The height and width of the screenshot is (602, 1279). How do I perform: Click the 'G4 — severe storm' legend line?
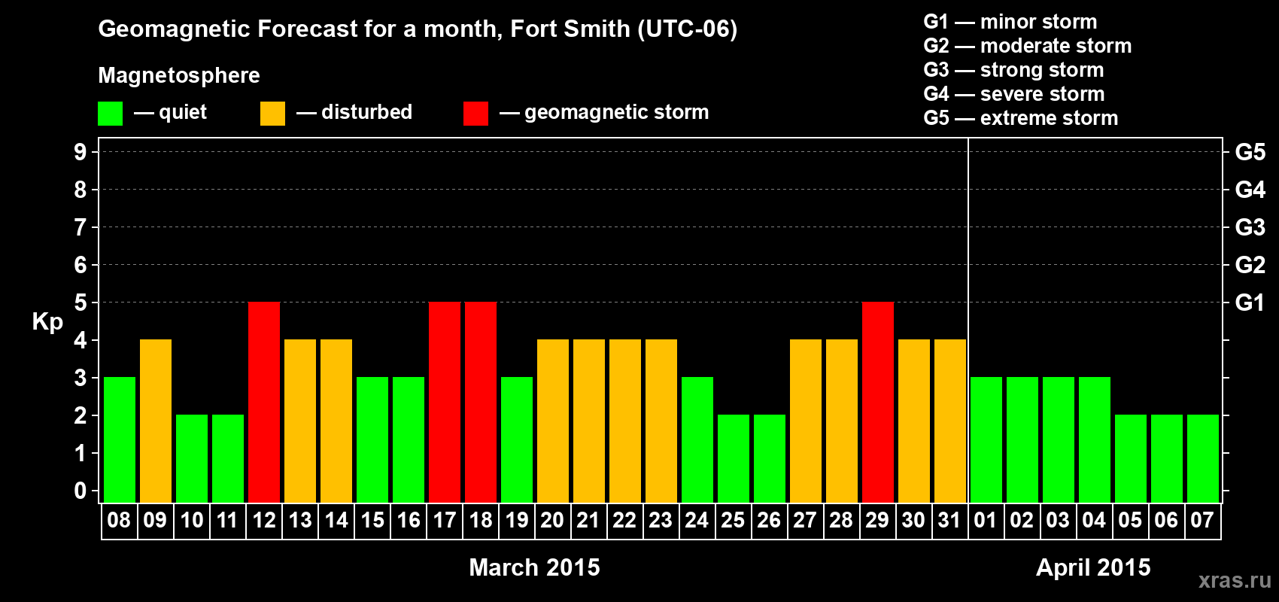tap(1014, 94)
